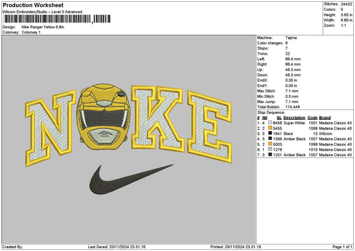Screen dimensions: 355x251
Task: Click the "Production Worksheet" title
Action: (33, 5)
